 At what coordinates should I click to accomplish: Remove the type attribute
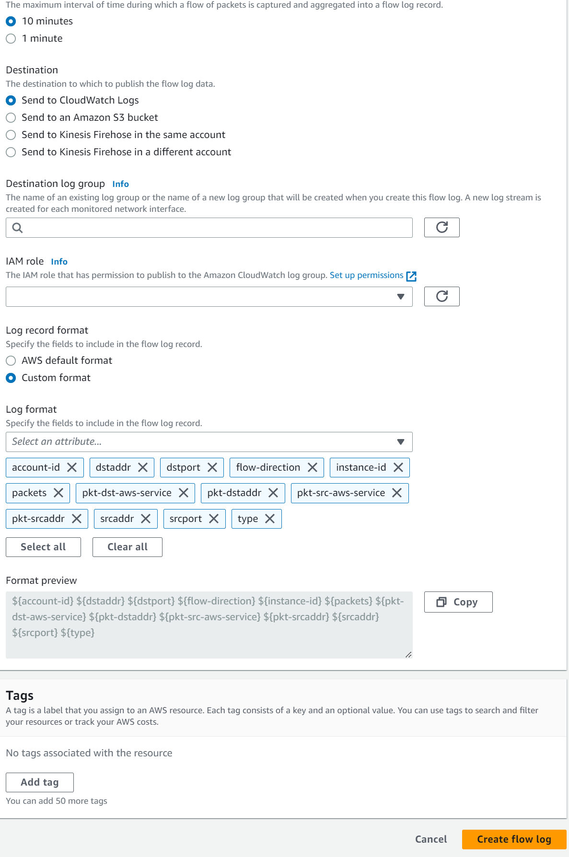pos(270,519)
